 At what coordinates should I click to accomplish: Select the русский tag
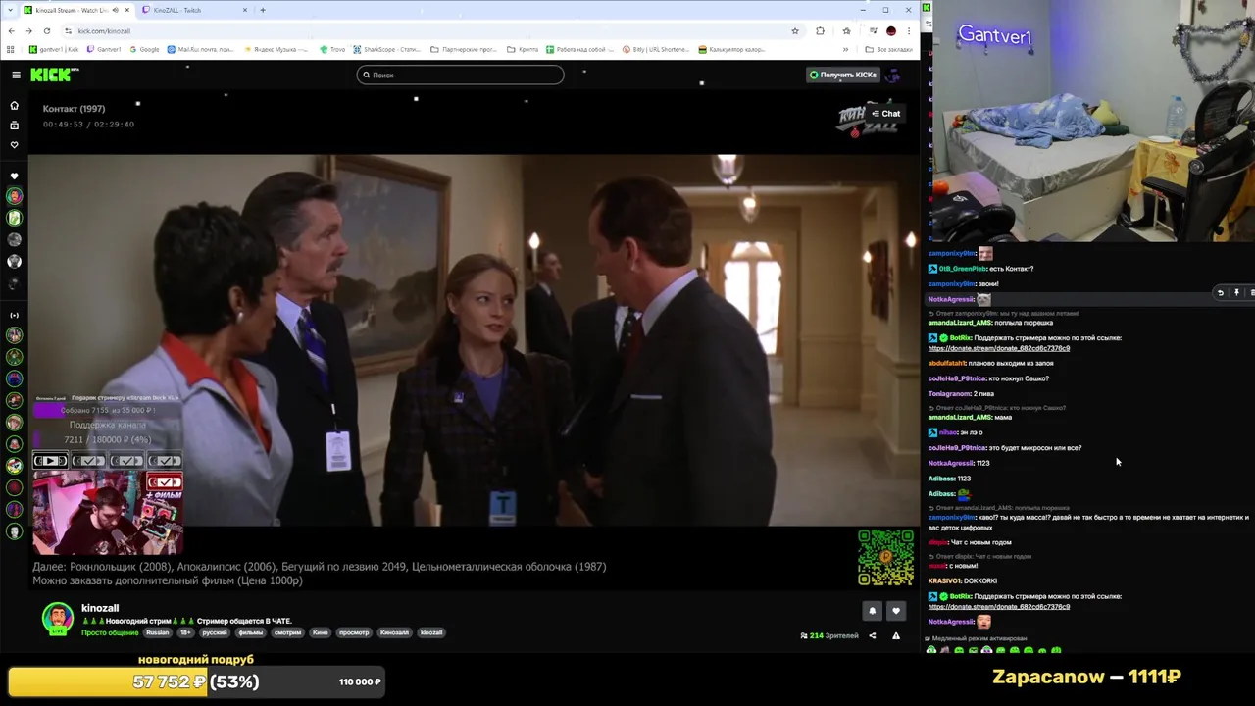click(214, 632)
